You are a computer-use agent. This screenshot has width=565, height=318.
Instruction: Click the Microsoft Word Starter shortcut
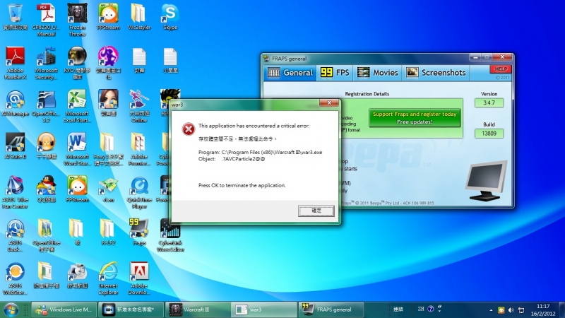[78, 149]
